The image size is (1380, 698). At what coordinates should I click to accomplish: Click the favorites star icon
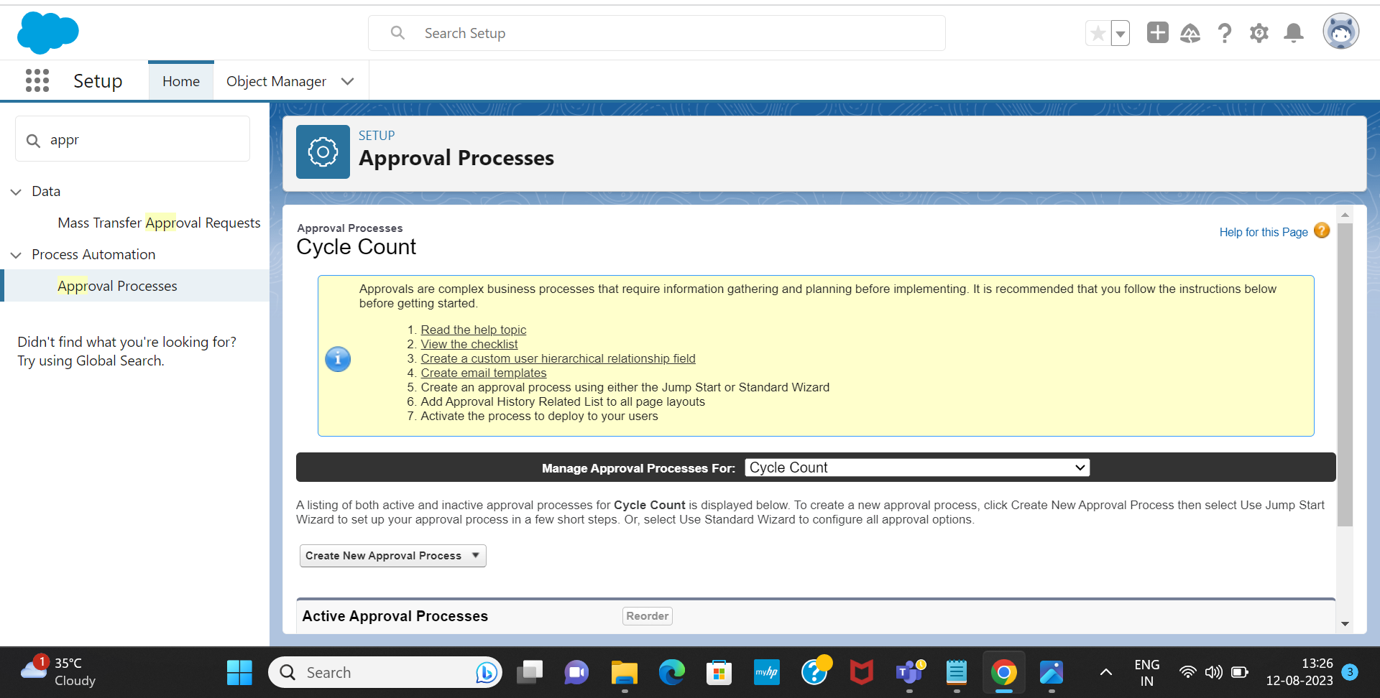(1098, 33)
